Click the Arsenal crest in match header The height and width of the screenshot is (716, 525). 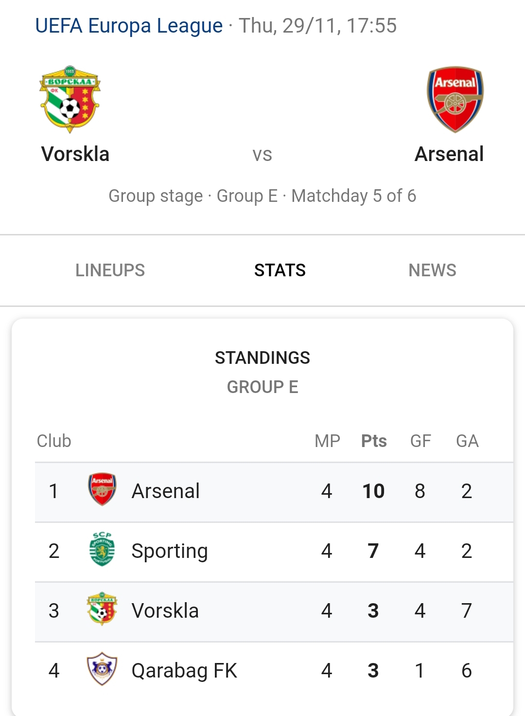[455, 99]
